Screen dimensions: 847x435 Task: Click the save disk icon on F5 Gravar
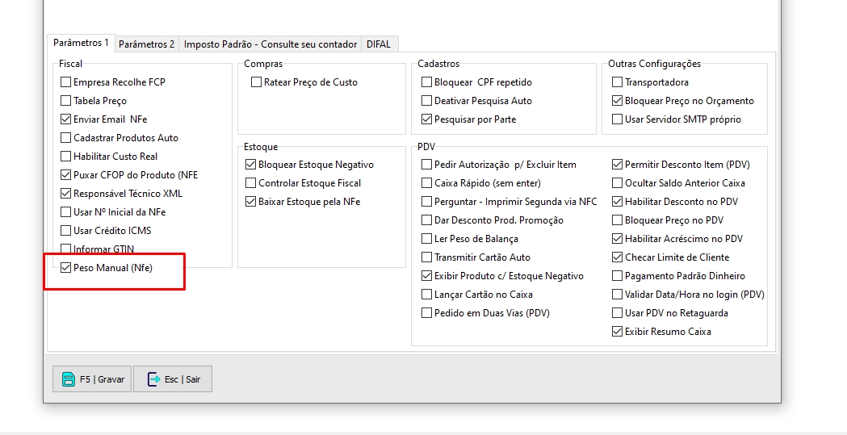(x=69, y=379)
